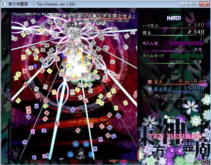The image size is (211, 165).
Task: Click the blue point-item icon beside 最大得点
Action: pyautogui.click(x=149, y=89)
